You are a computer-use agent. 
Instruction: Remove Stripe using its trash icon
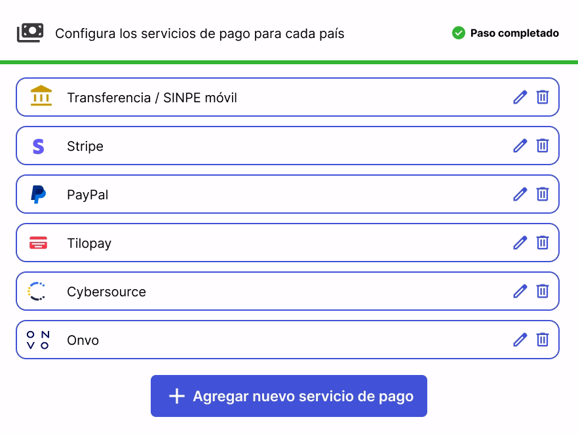[x=543, y=146]
